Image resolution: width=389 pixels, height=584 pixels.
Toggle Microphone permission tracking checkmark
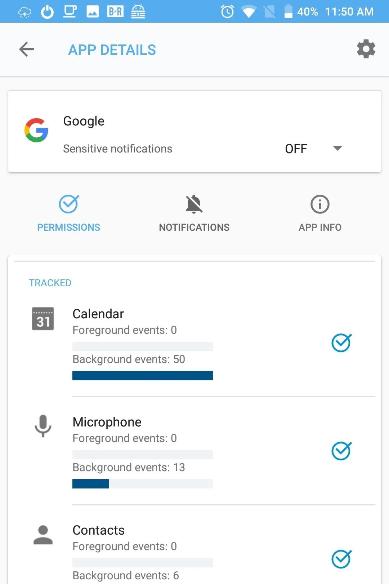tap(341, 451)
